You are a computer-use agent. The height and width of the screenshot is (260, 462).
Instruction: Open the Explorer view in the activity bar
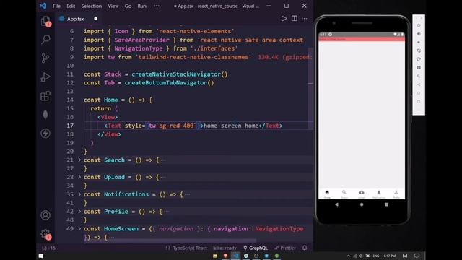tap(45, 21)
